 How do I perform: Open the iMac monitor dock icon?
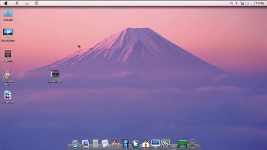tap(156, 143)
